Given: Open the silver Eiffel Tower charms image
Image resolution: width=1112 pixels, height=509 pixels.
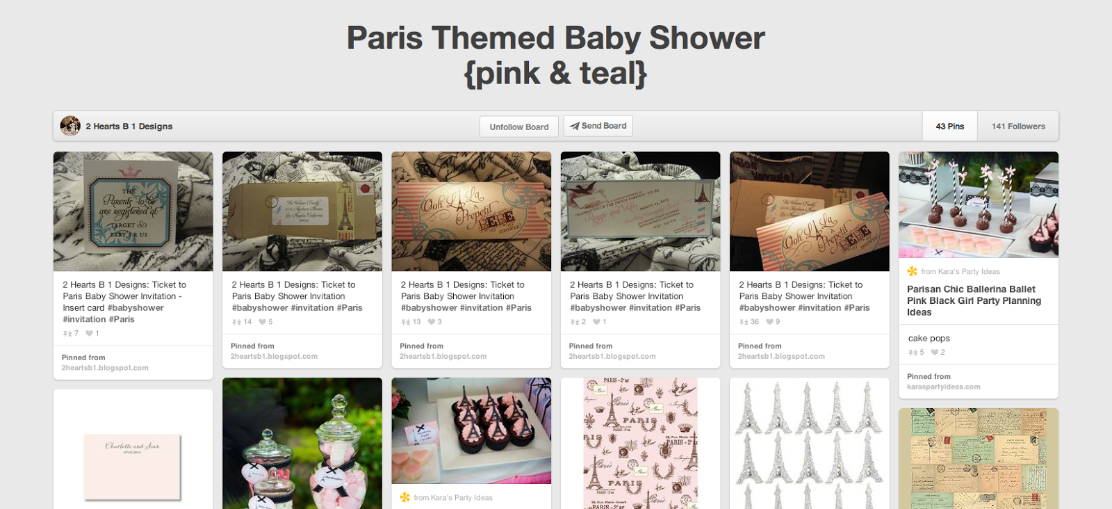Looking at the screenshot, I should [810, 444].
